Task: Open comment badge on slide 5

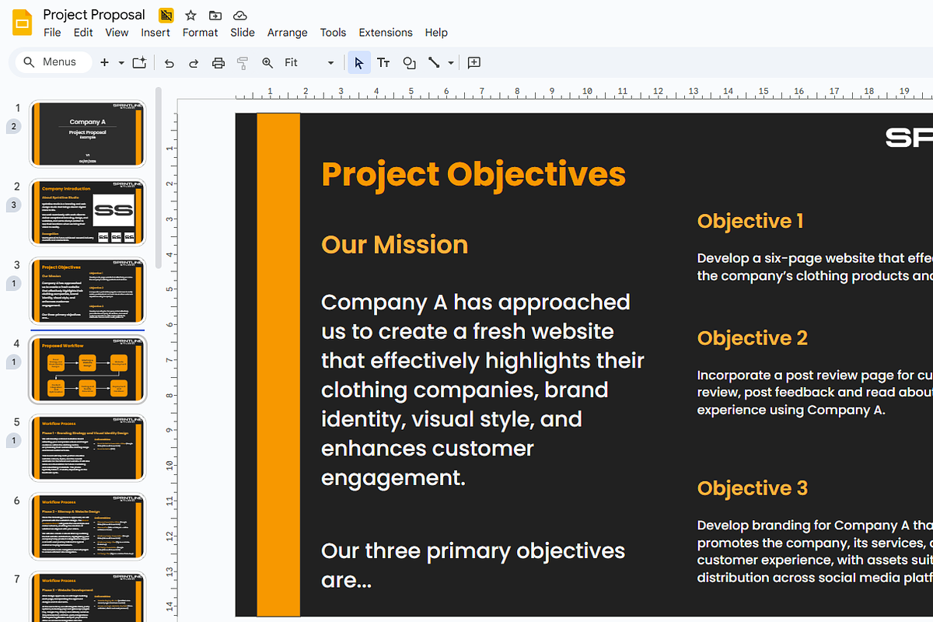Action: click(14, 441)
